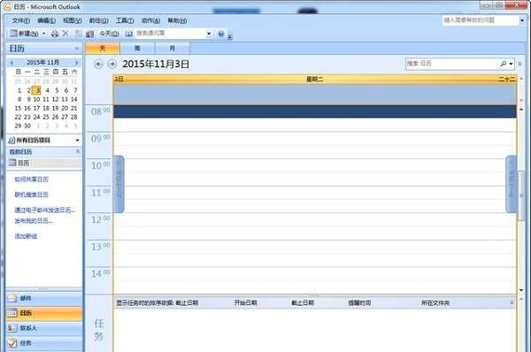Open Mail pane in navigation bar
The width and height of the screenshot is (531, 352).
44,298
